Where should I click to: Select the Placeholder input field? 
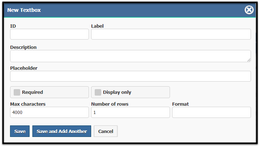tap(130, 76)
